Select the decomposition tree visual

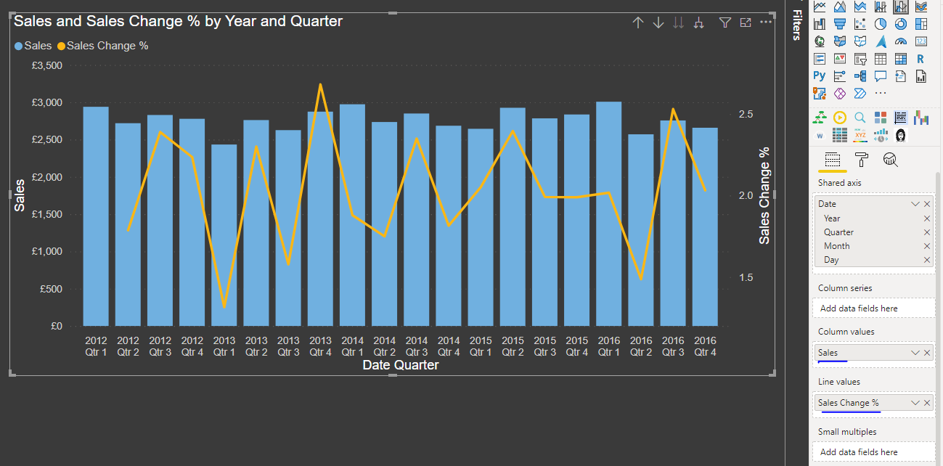pyautogui.click(x=860, y=75)
